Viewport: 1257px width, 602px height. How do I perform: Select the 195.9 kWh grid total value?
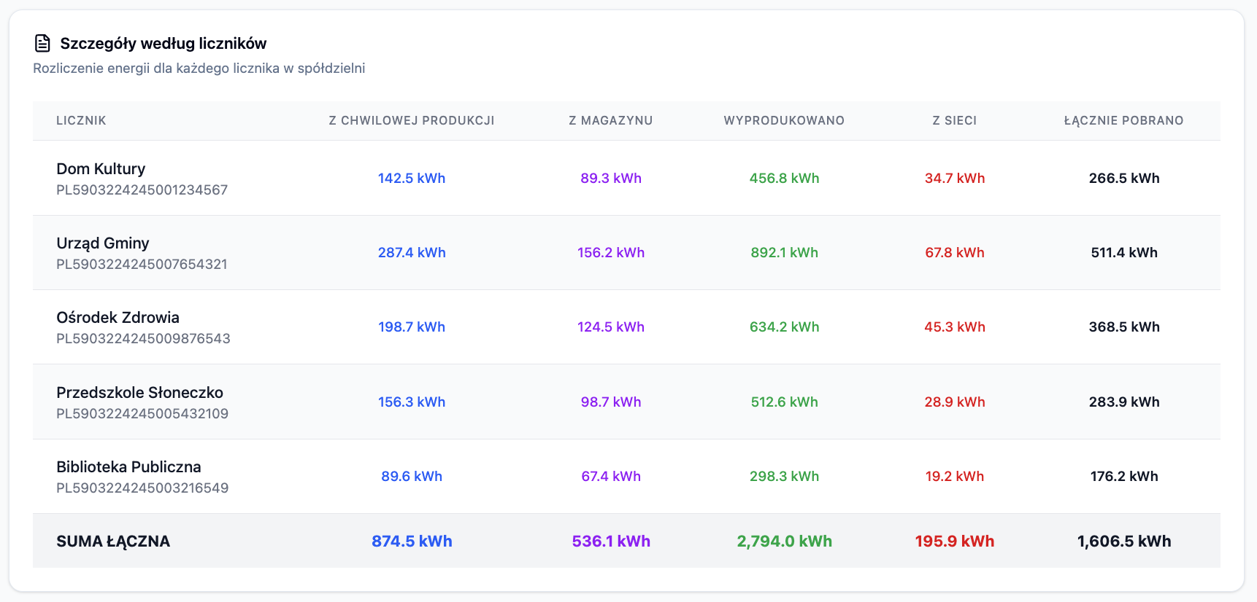[x=954, y=542]
